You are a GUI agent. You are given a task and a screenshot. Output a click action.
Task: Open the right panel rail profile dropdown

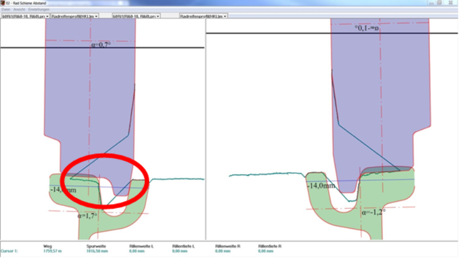tap(135, 16)
